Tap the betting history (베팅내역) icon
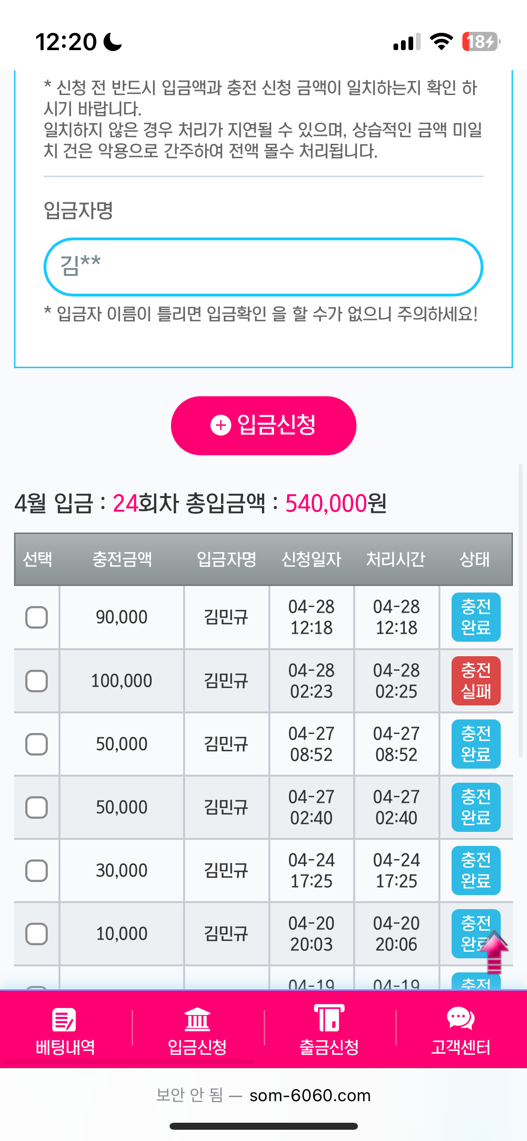Screen dimensions: 527x1141 [x=65, y=1019]
